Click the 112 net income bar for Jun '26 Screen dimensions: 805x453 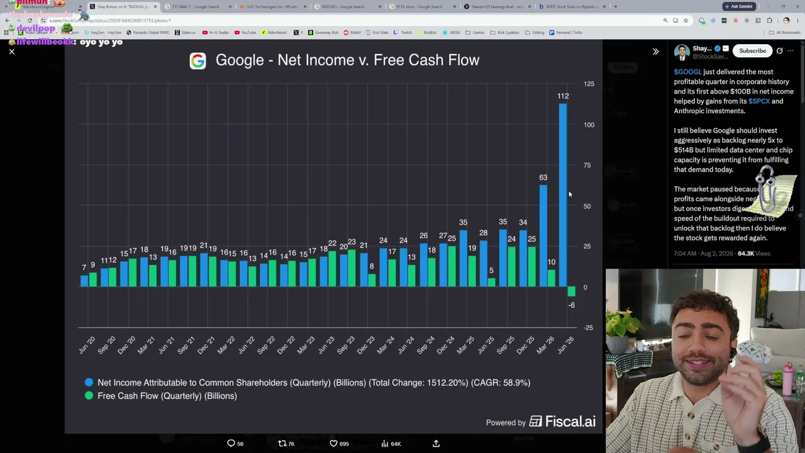[x=563, y=195]
